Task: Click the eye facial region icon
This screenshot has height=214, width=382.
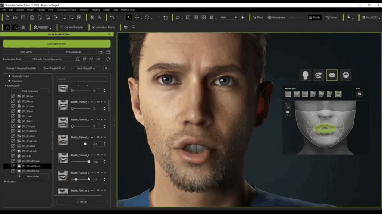Action: pyautogui.click(x=319, y=75)
